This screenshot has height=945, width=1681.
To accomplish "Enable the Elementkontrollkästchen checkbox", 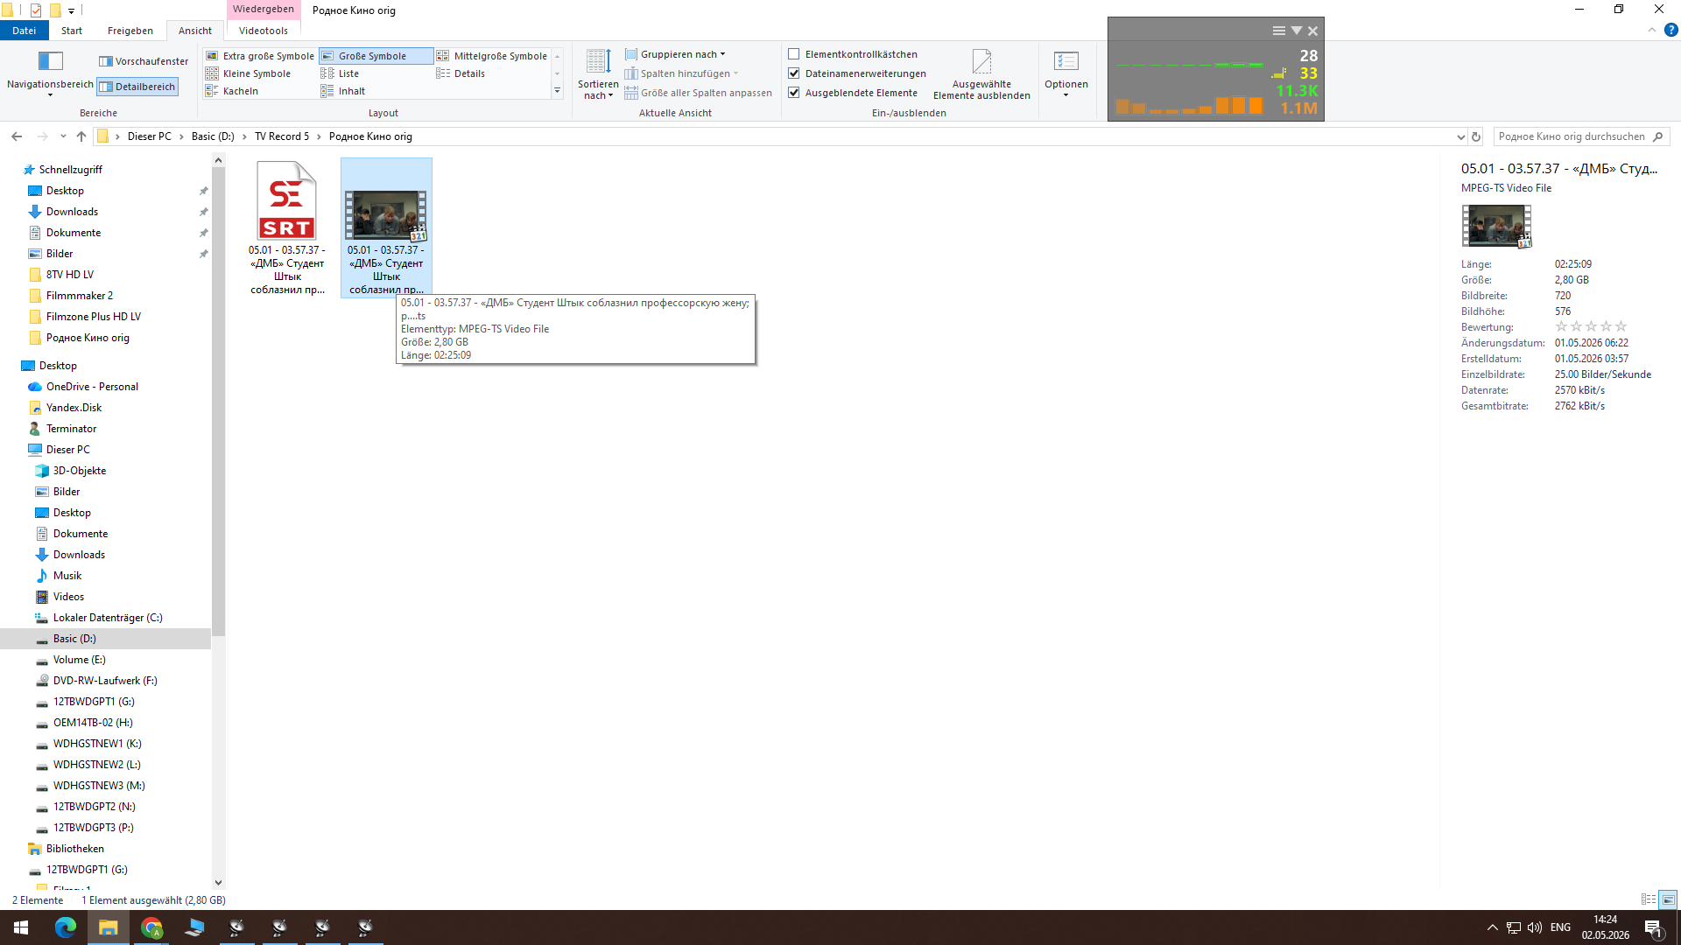I will (794, 54).
